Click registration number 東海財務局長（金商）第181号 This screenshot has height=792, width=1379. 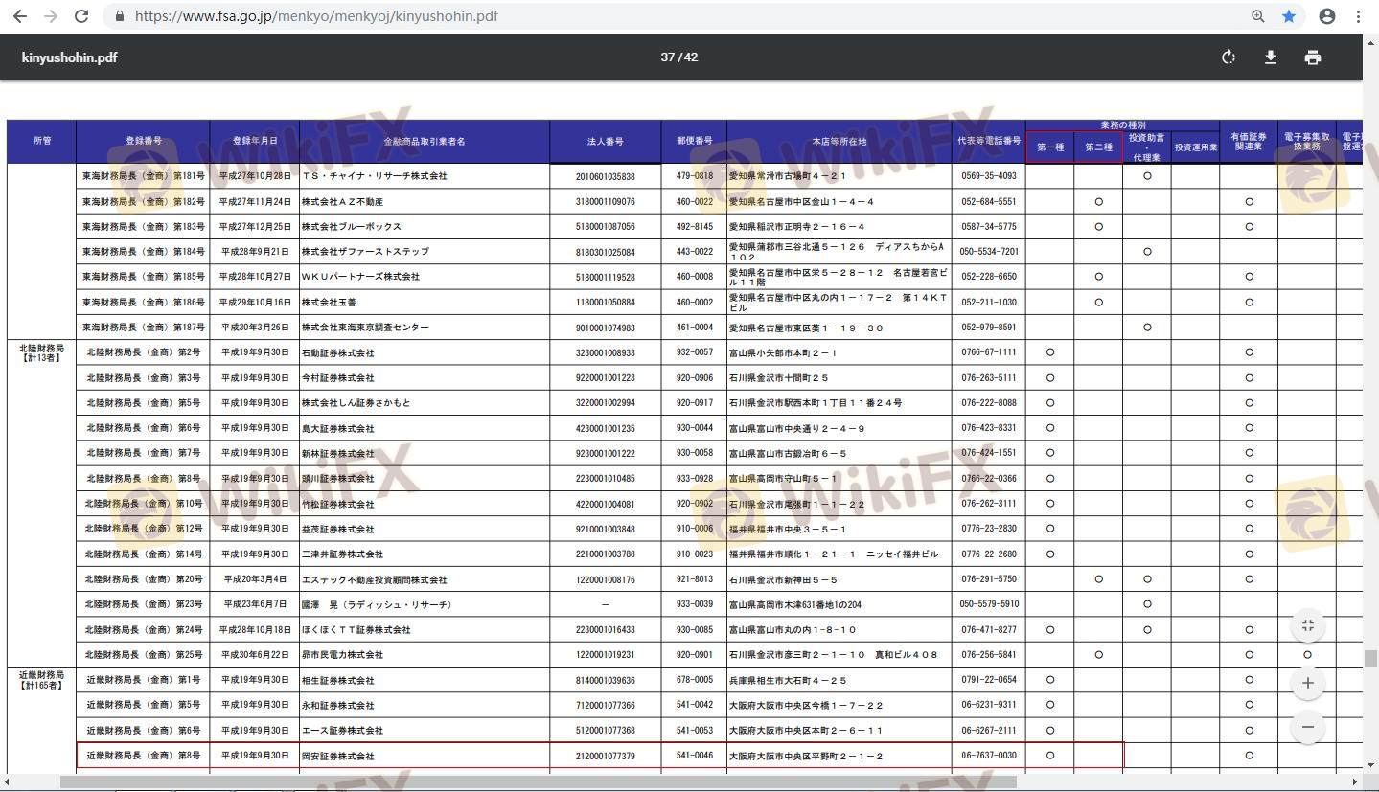click(143, 176)
